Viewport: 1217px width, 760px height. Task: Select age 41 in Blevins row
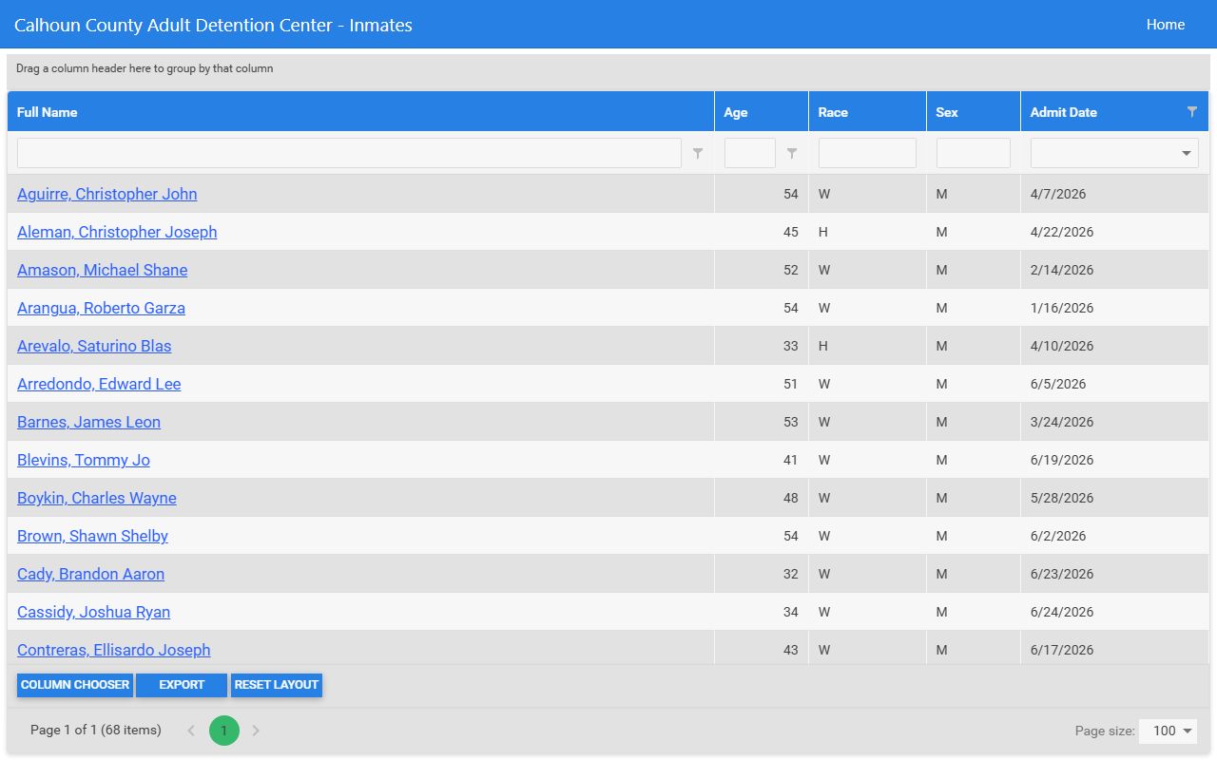[x=762, y=460]
